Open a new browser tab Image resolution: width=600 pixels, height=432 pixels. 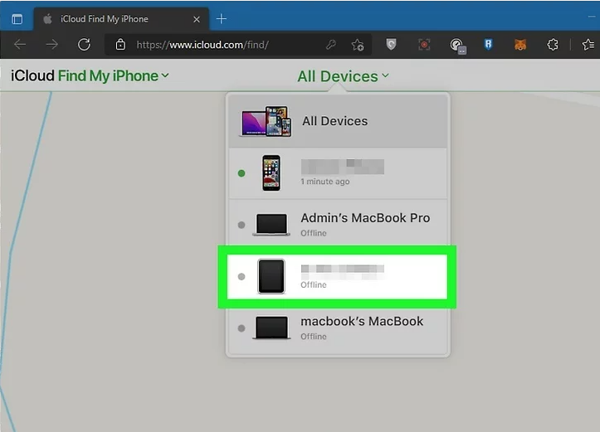point(222,17)
